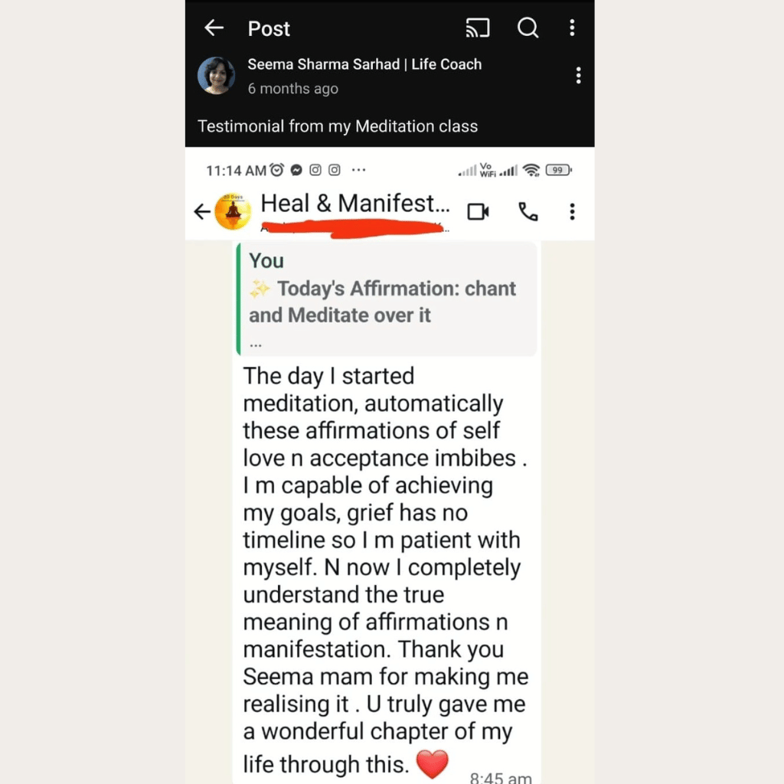The height and width of the screenshot is (784, 784).
Task: Open the post options three-dot menu
Action: pos(578,75)
